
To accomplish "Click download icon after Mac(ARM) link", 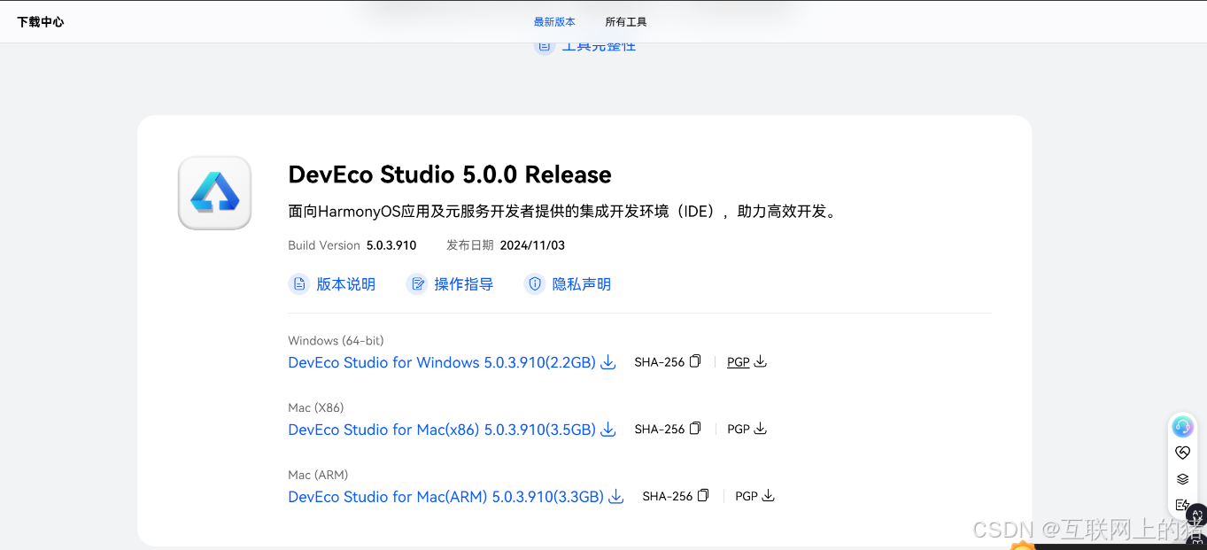I will (x=616, y=497).
